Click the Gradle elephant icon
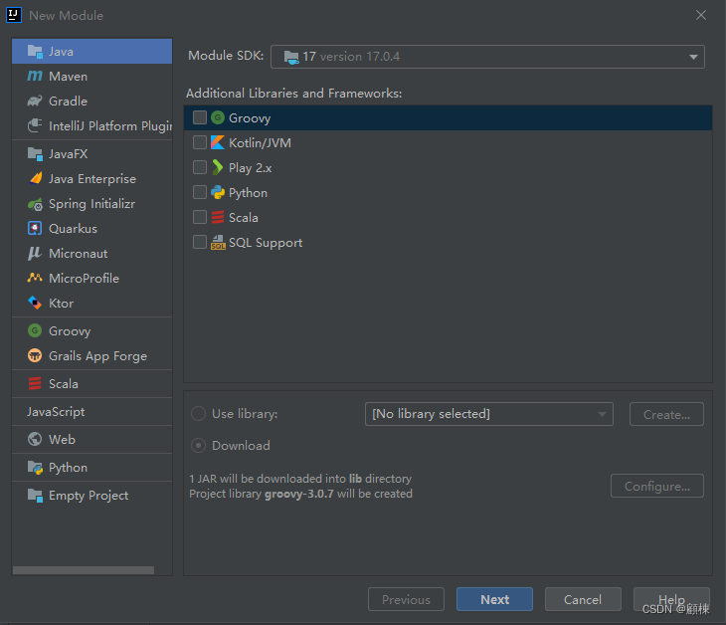Image resolution: width=726 pixels, height=625 pixels. [35, 101]
